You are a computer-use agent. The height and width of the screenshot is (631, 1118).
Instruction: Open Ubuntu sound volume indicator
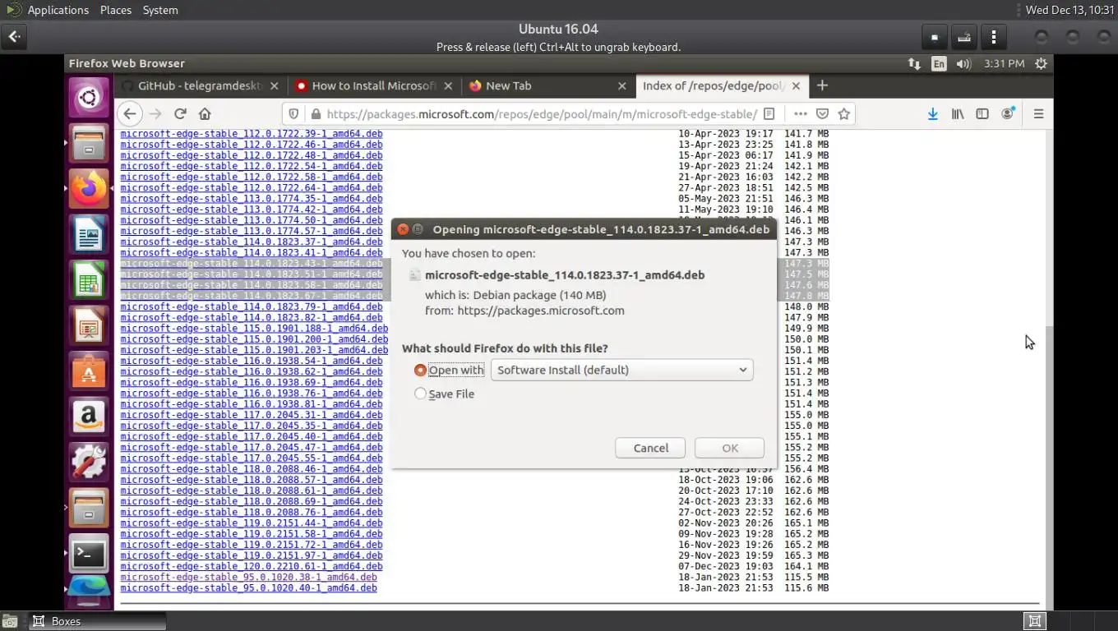pos(963,63)
